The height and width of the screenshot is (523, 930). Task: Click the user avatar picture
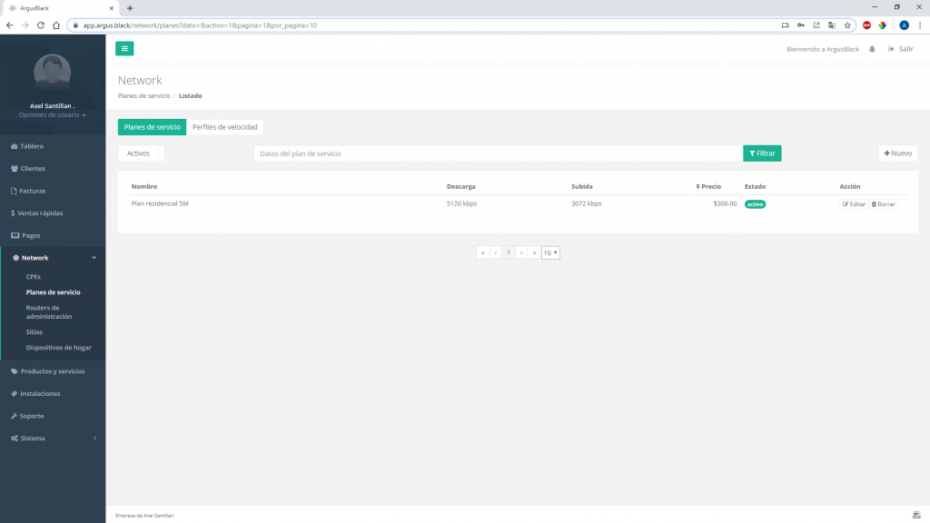tap(52, 73)
